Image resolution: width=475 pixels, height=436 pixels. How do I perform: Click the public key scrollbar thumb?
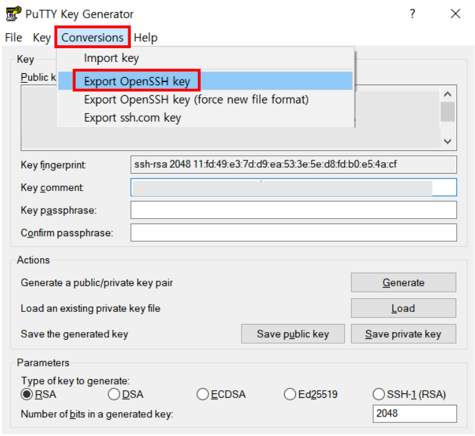[x=447, y=112]
